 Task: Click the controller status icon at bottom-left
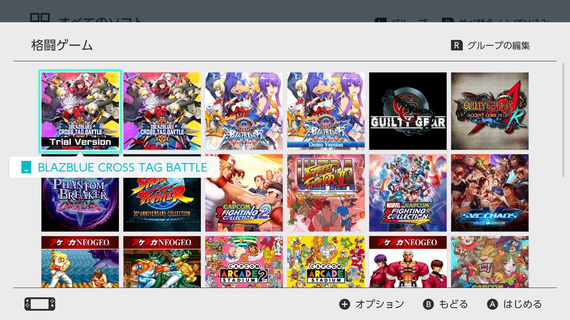pyautogui.click(x=40, y=304)
